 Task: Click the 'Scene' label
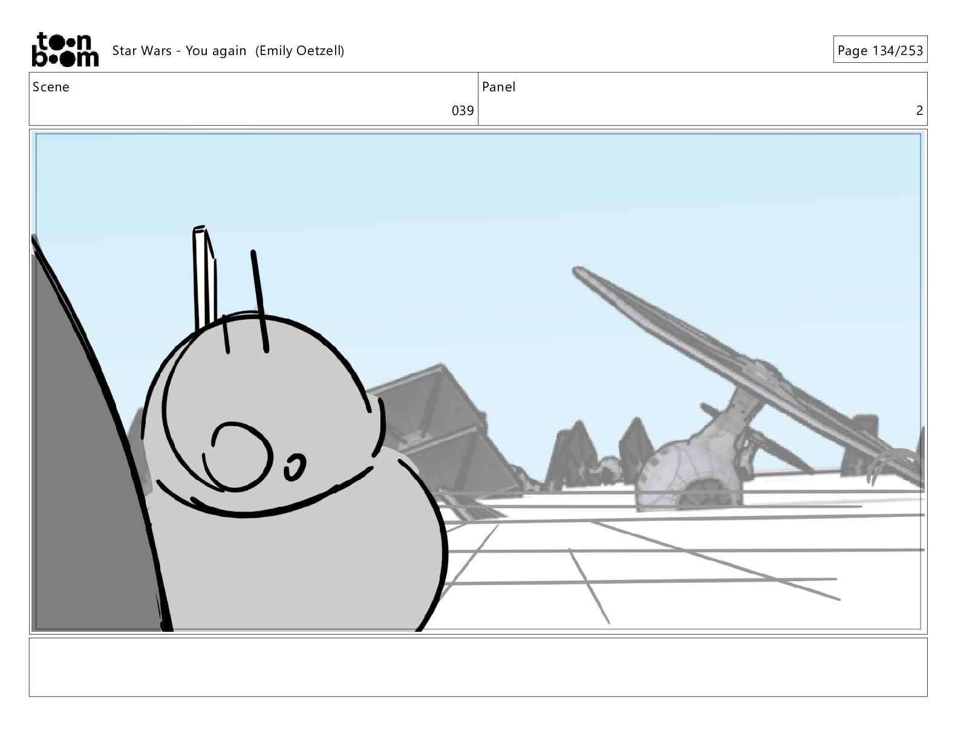tap(51, 87)
